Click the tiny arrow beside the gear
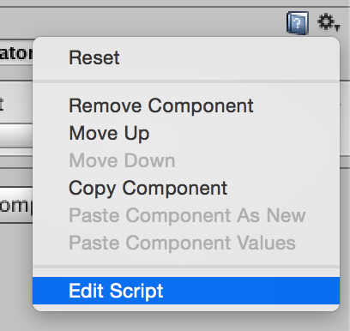This screenshot has width=350, height=331. click(x=337, y=27)
